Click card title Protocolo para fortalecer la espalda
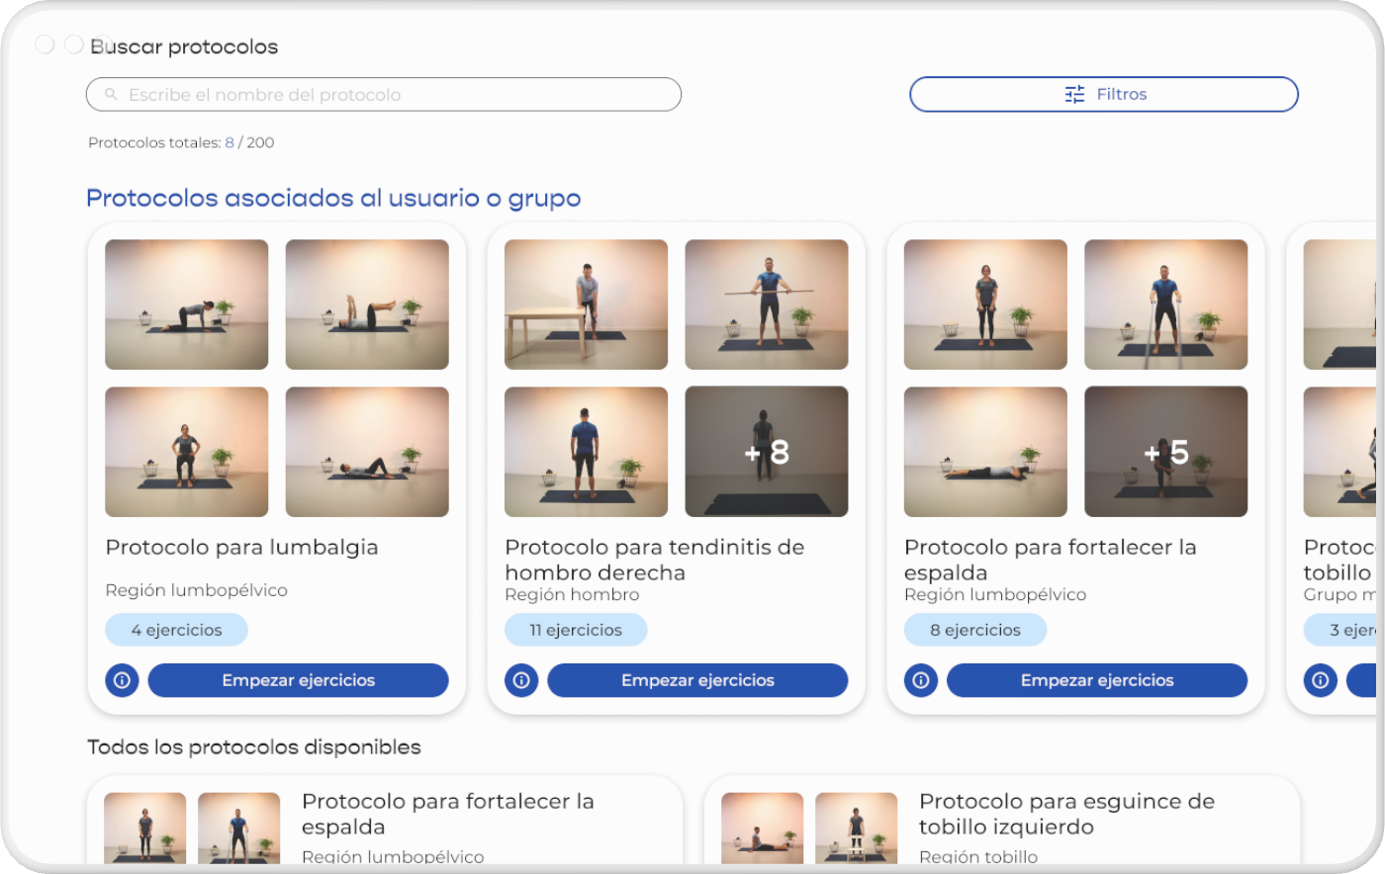The height and width of the screenshot is (874, 1385). point(1051,560)
